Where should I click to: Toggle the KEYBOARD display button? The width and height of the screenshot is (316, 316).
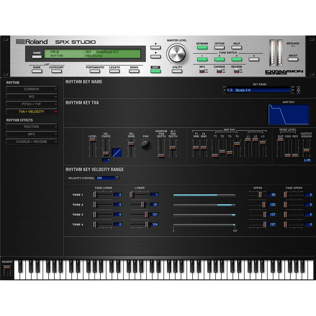202,47
